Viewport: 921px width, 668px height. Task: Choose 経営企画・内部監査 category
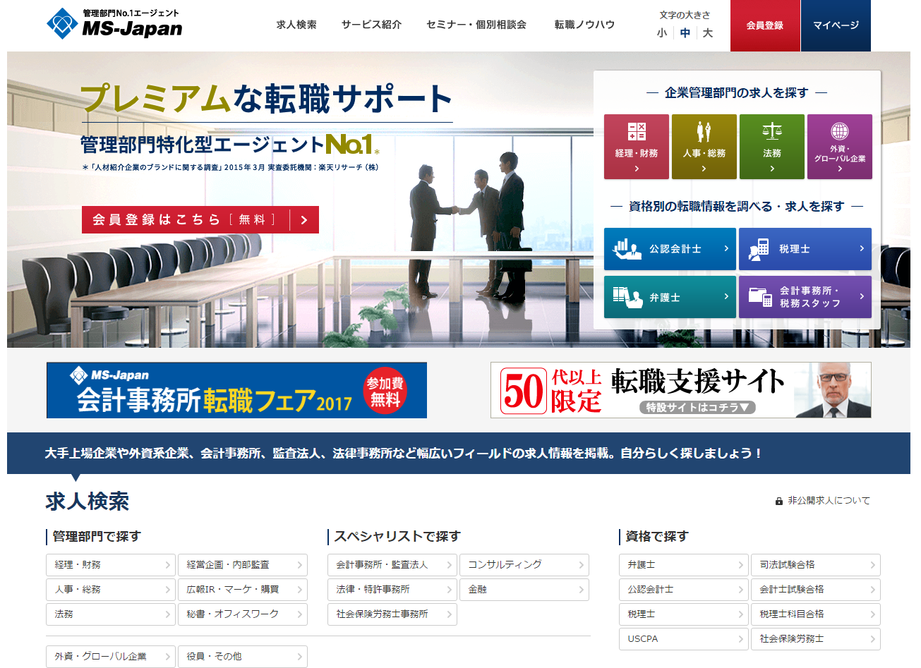click(243, 565)
